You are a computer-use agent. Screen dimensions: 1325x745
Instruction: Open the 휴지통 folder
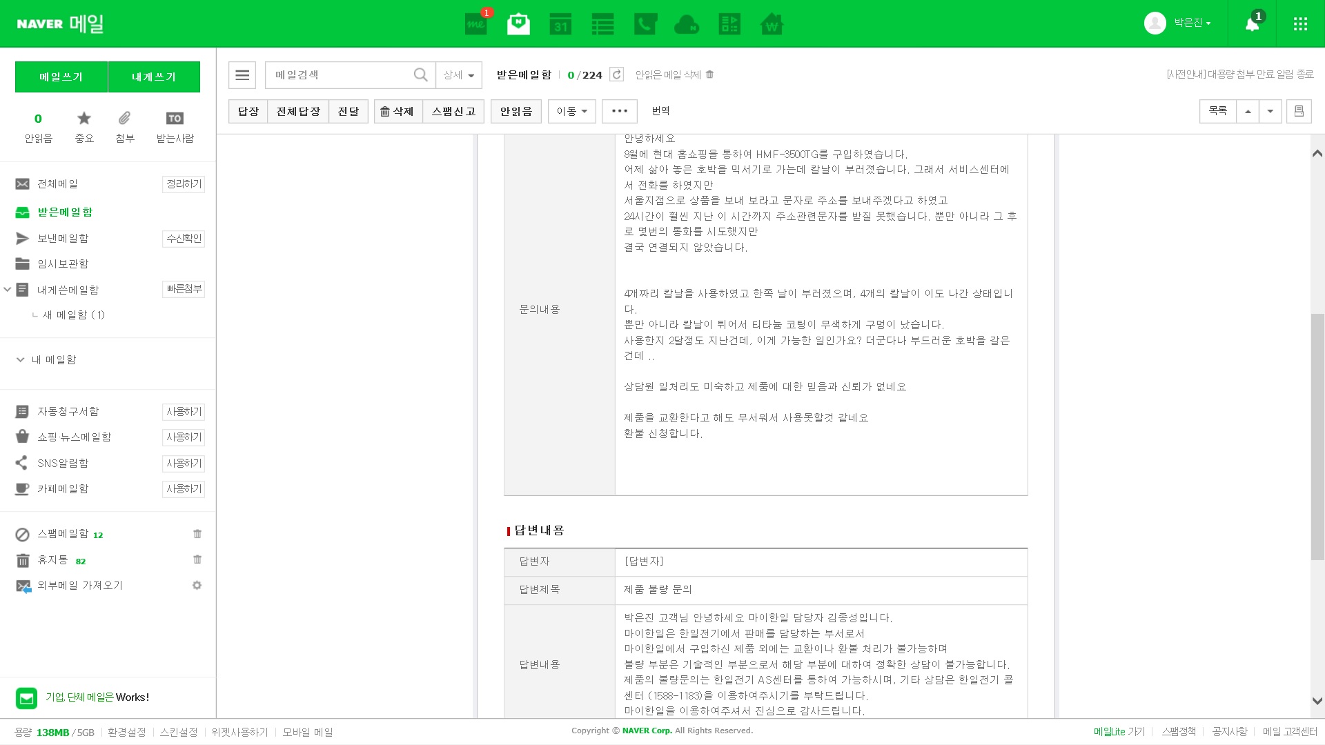(x=52, y=559)
